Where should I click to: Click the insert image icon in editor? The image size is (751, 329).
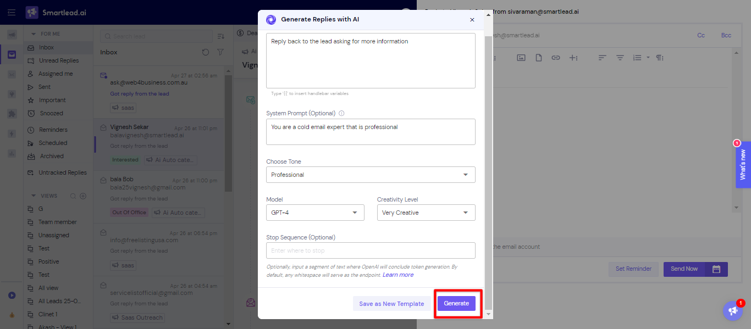(521, 58)
